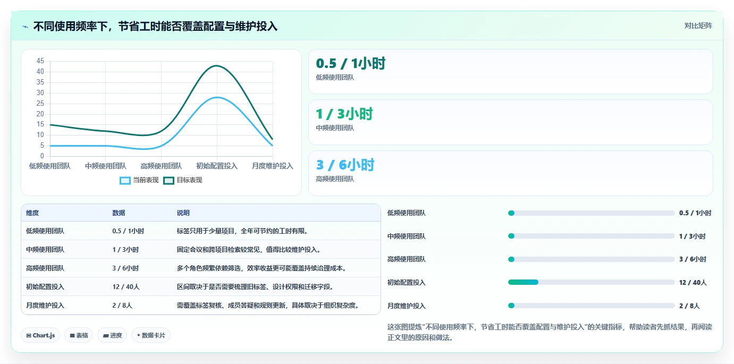Select the 表格 tag chip
Screen dimensions: 734x364
tap(79, 335)
